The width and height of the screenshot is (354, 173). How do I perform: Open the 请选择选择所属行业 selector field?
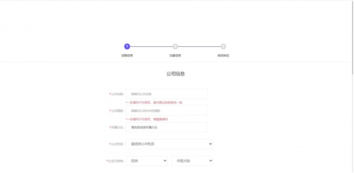(167, 127)
